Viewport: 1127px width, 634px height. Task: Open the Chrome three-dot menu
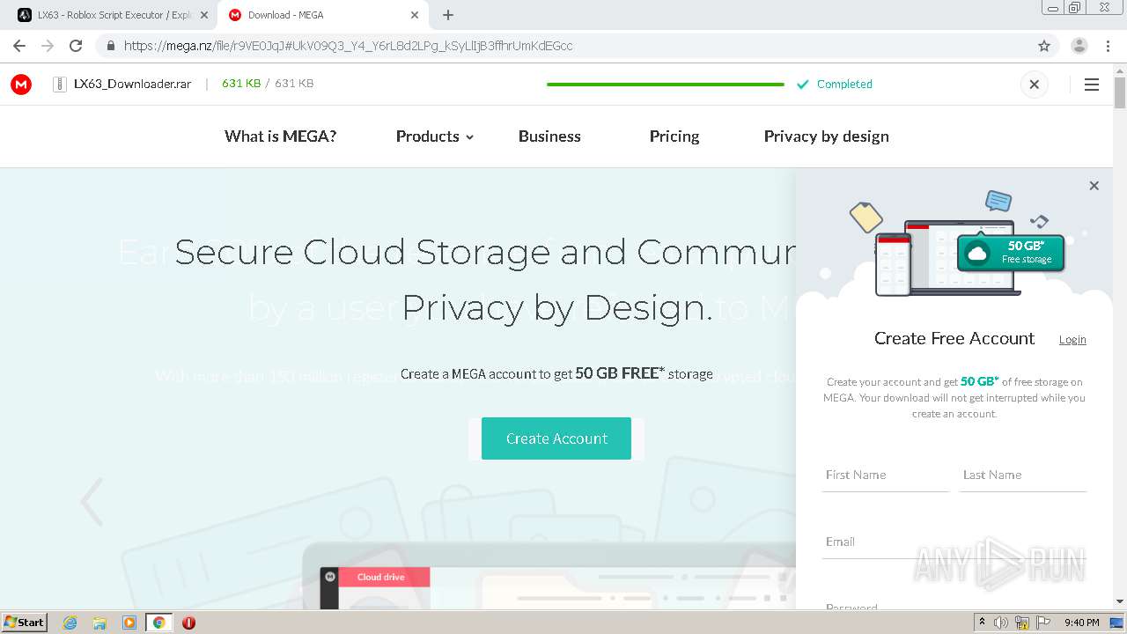pyautogui.click(x=1108, y=46)
